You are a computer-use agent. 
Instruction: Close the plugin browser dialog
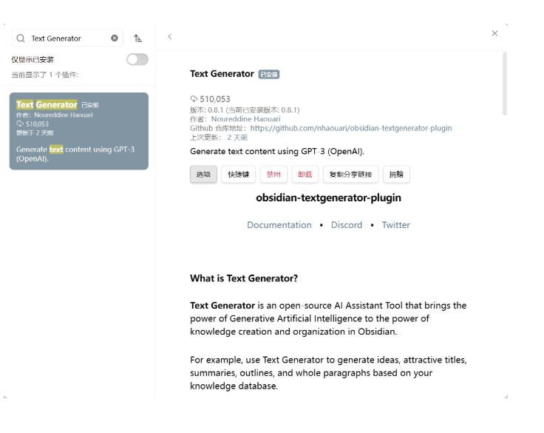[494, 33]
